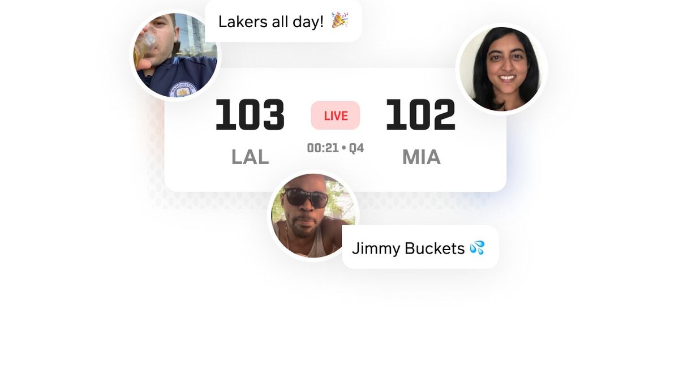Tap the red LIVE badge
679x382 pixels.
tap(336, 115)
